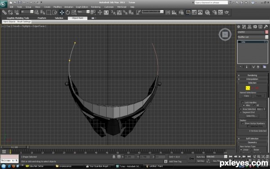The height and width of the screenshot is (169, 270).
Task: Click the named selections Copy button
Action: tap(246, 96)
